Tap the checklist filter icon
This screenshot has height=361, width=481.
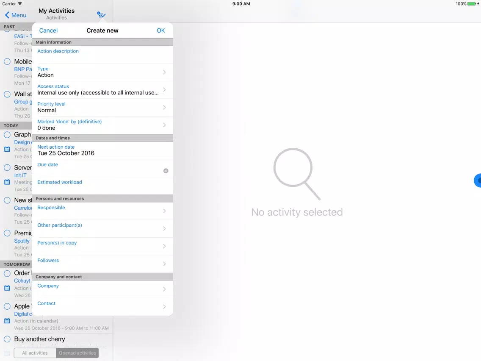point(101,15)
